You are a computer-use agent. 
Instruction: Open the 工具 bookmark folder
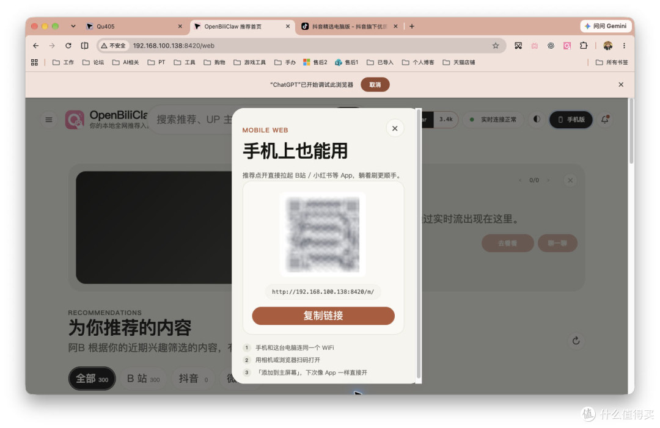pos(184,62)
